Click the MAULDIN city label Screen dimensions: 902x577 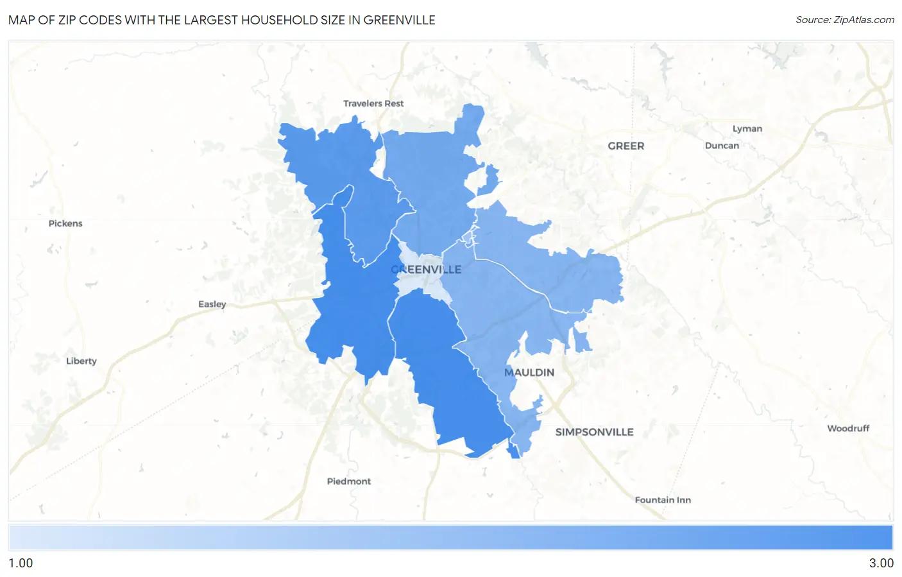pos(529,372)
